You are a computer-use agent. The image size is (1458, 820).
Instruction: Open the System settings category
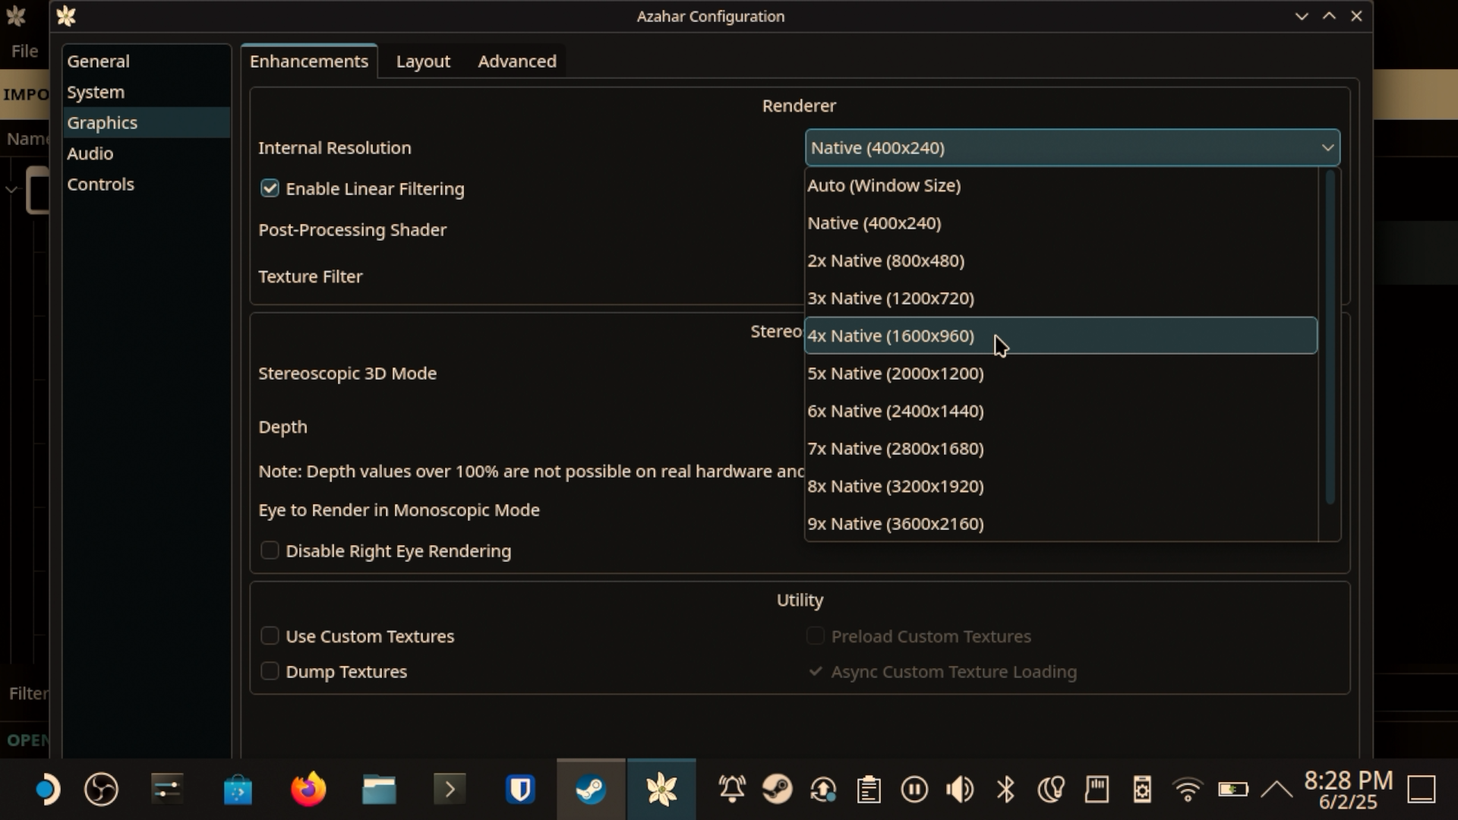point(146,92)
